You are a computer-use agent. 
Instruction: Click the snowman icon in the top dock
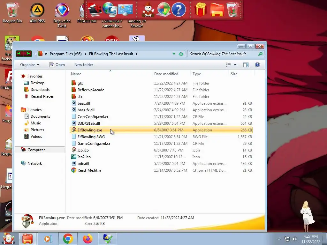(x=148, y=10)
